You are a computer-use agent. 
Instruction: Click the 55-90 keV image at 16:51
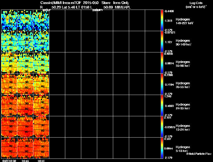coord(41,63)
